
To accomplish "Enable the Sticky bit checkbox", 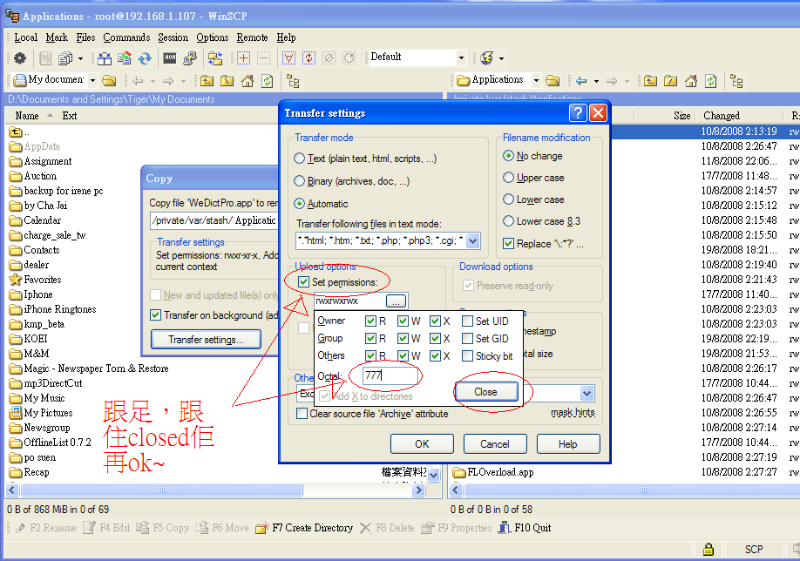I will [x=468, y=355].
